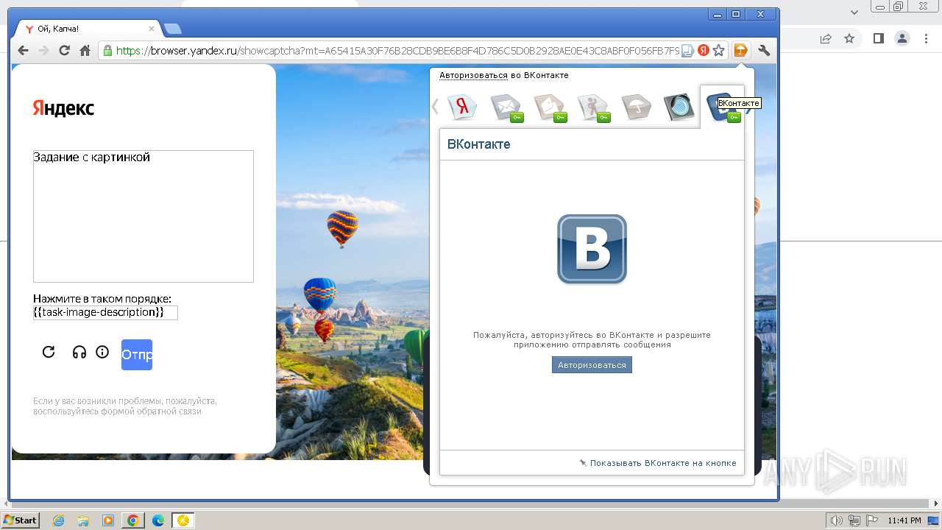Click the large VK logo
This screenshot has height=530, width=942.
592,249
